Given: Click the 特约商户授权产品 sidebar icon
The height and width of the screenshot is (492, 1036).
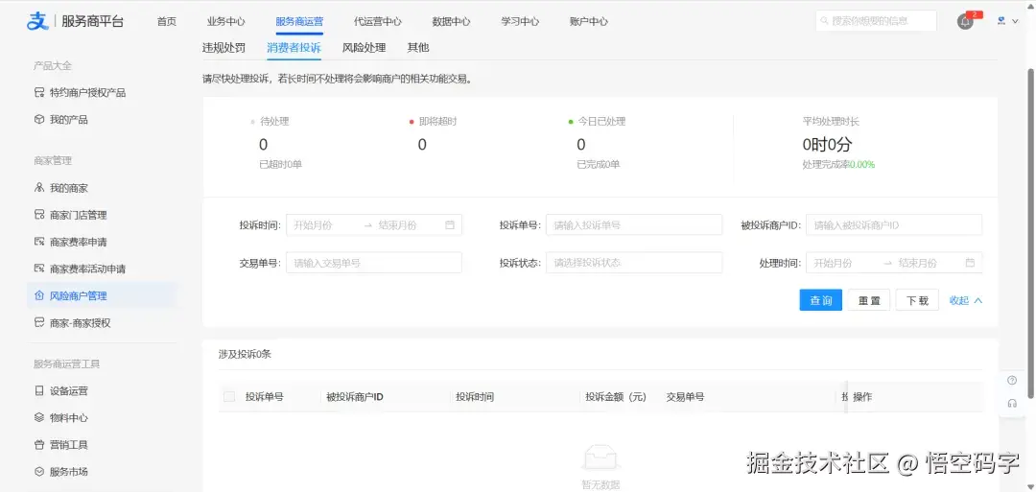Looking at the screenshot, I should tap(39, 92).
